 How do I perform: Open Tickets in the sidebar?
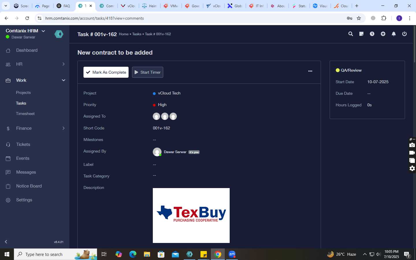[23, 144]
